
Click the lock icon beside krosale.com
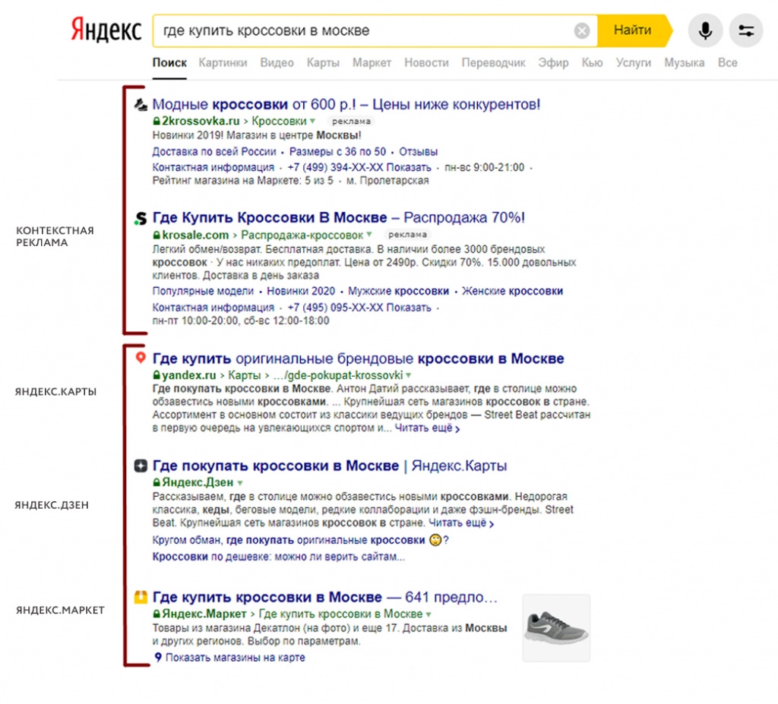point(157,235)
